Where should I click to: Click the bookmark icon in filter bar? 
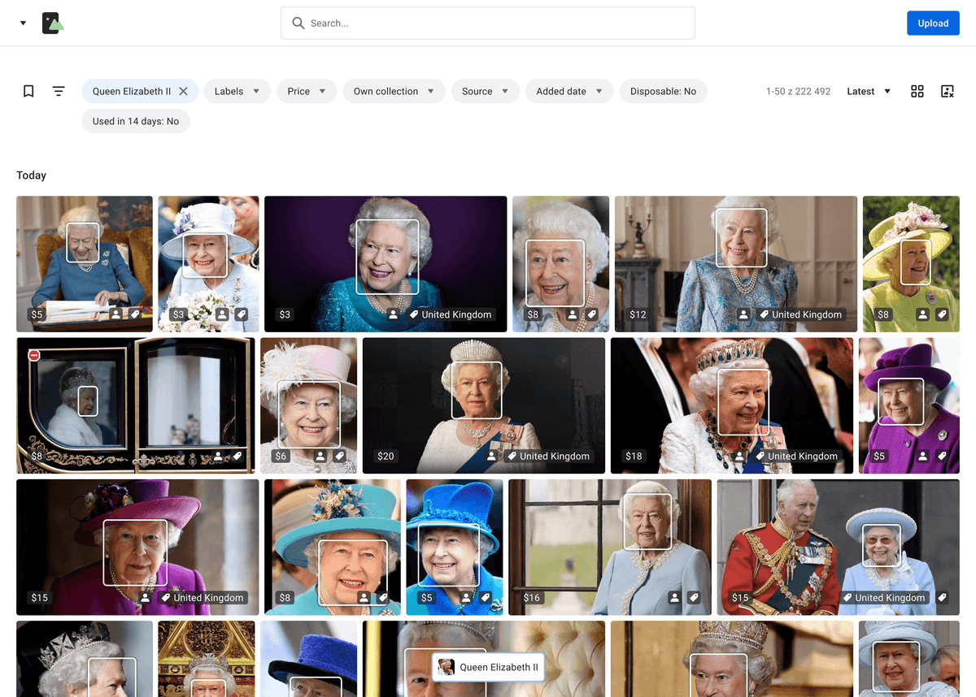(x=28, y=91)
